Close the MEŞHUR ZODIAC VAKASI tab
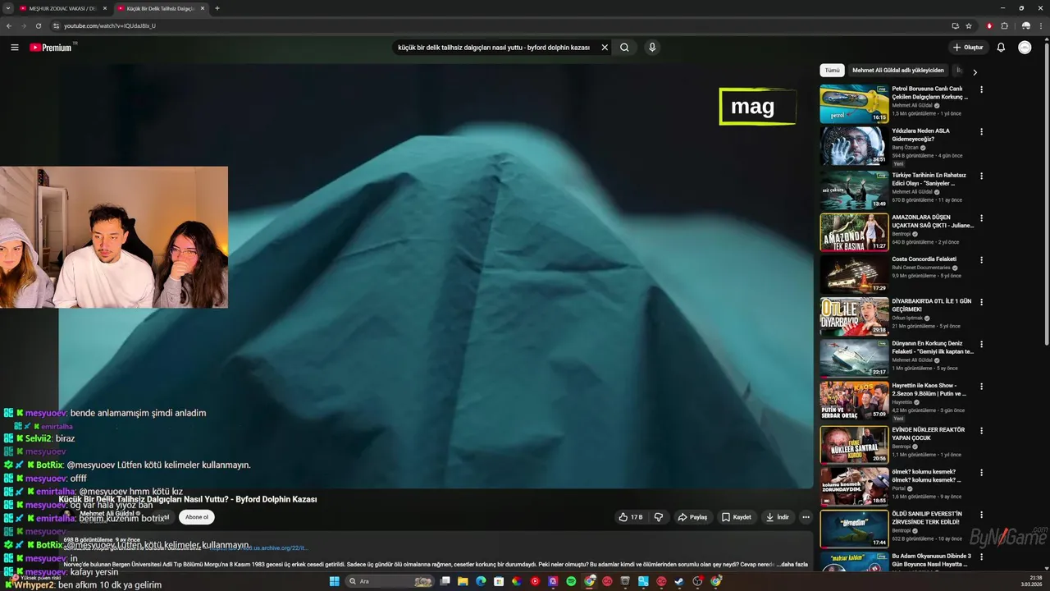Screen dimensions: 1050x591 (104, 8)
